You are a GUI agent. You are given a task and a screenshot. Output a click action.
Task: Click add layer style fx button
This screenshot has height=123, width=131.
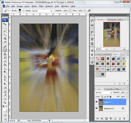[102, 119]
